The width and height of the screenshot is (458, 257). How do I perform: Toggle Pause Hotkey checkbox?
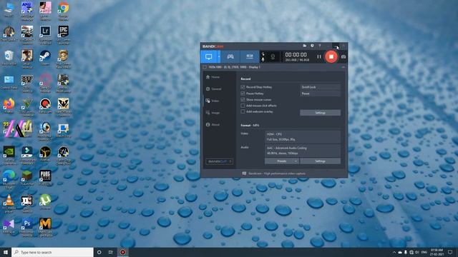click(x=243, y=94)
